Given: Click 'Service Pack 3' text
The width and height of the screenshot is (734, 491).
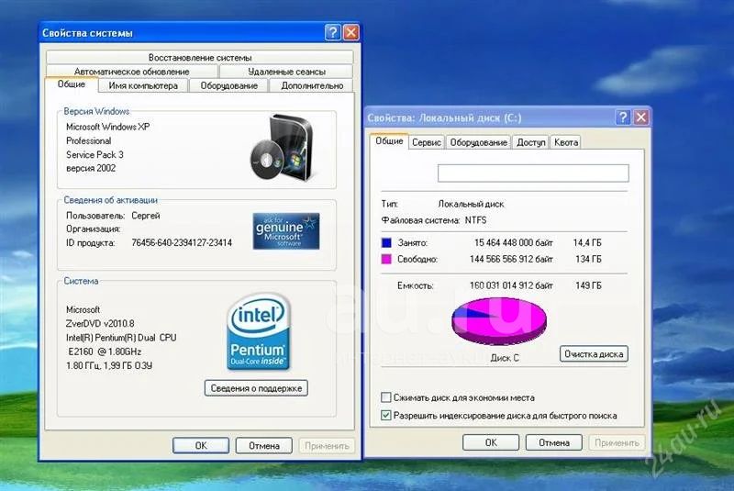Looking at the screenshot, I should 95,154.
